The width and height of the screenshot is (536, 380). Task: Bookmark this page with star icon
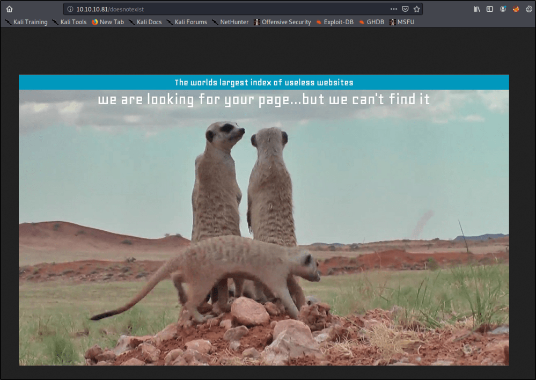point(416,9)
